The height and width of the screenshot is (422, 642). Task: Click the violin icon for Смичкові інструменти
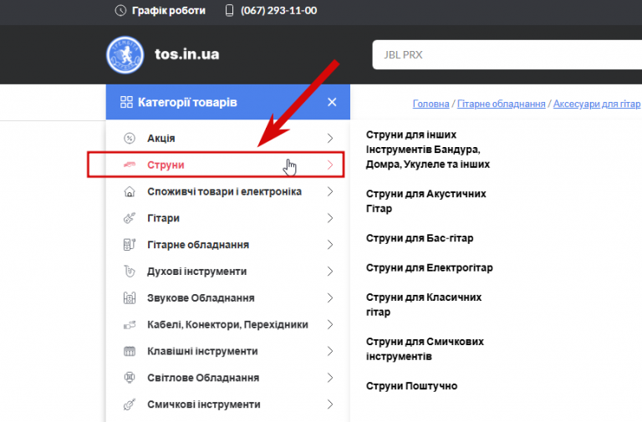coord(130,404)
